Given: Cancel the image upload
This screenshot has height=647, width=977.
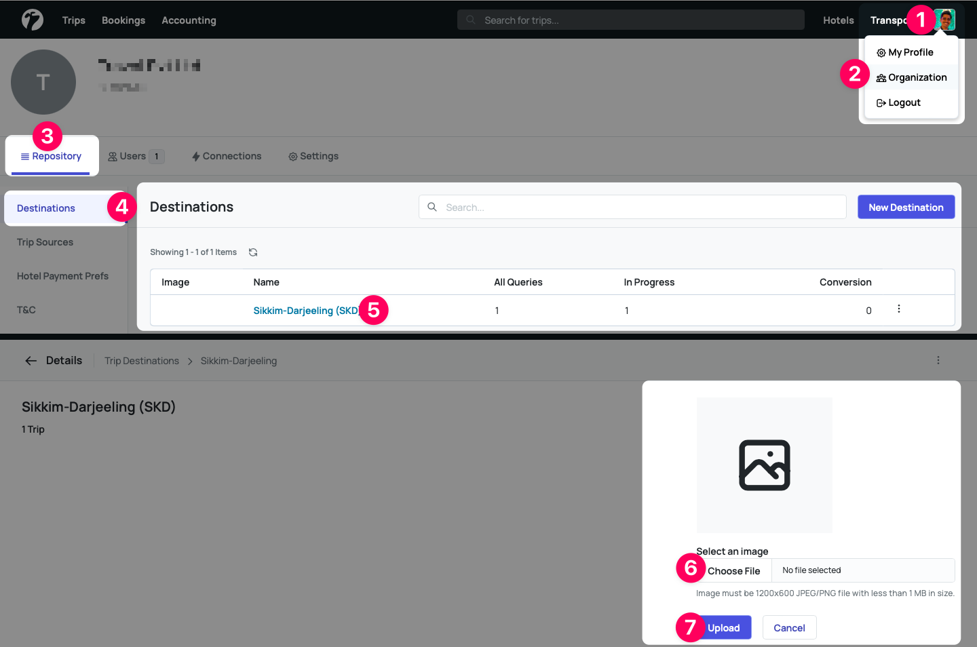Looking at the screenshot, I should (789, 628).
